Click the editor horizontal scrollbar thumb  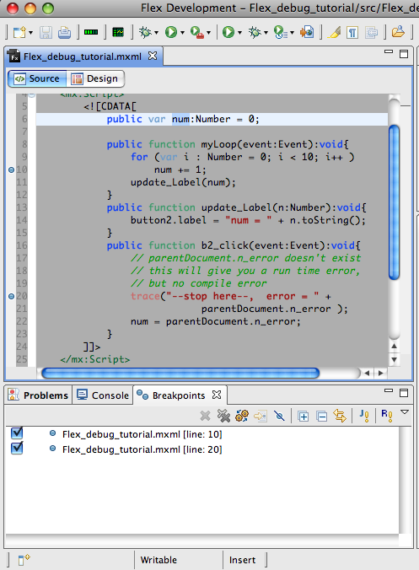(x=180, y=374)
